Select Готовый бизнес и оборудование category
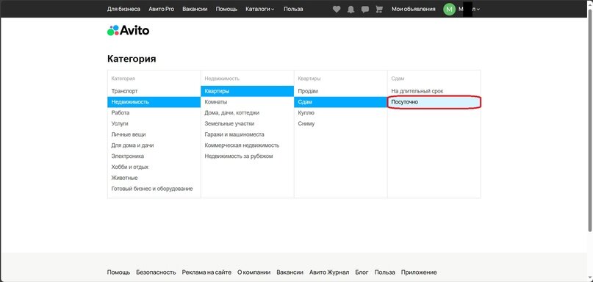593x282 pixels. [154, 189]
